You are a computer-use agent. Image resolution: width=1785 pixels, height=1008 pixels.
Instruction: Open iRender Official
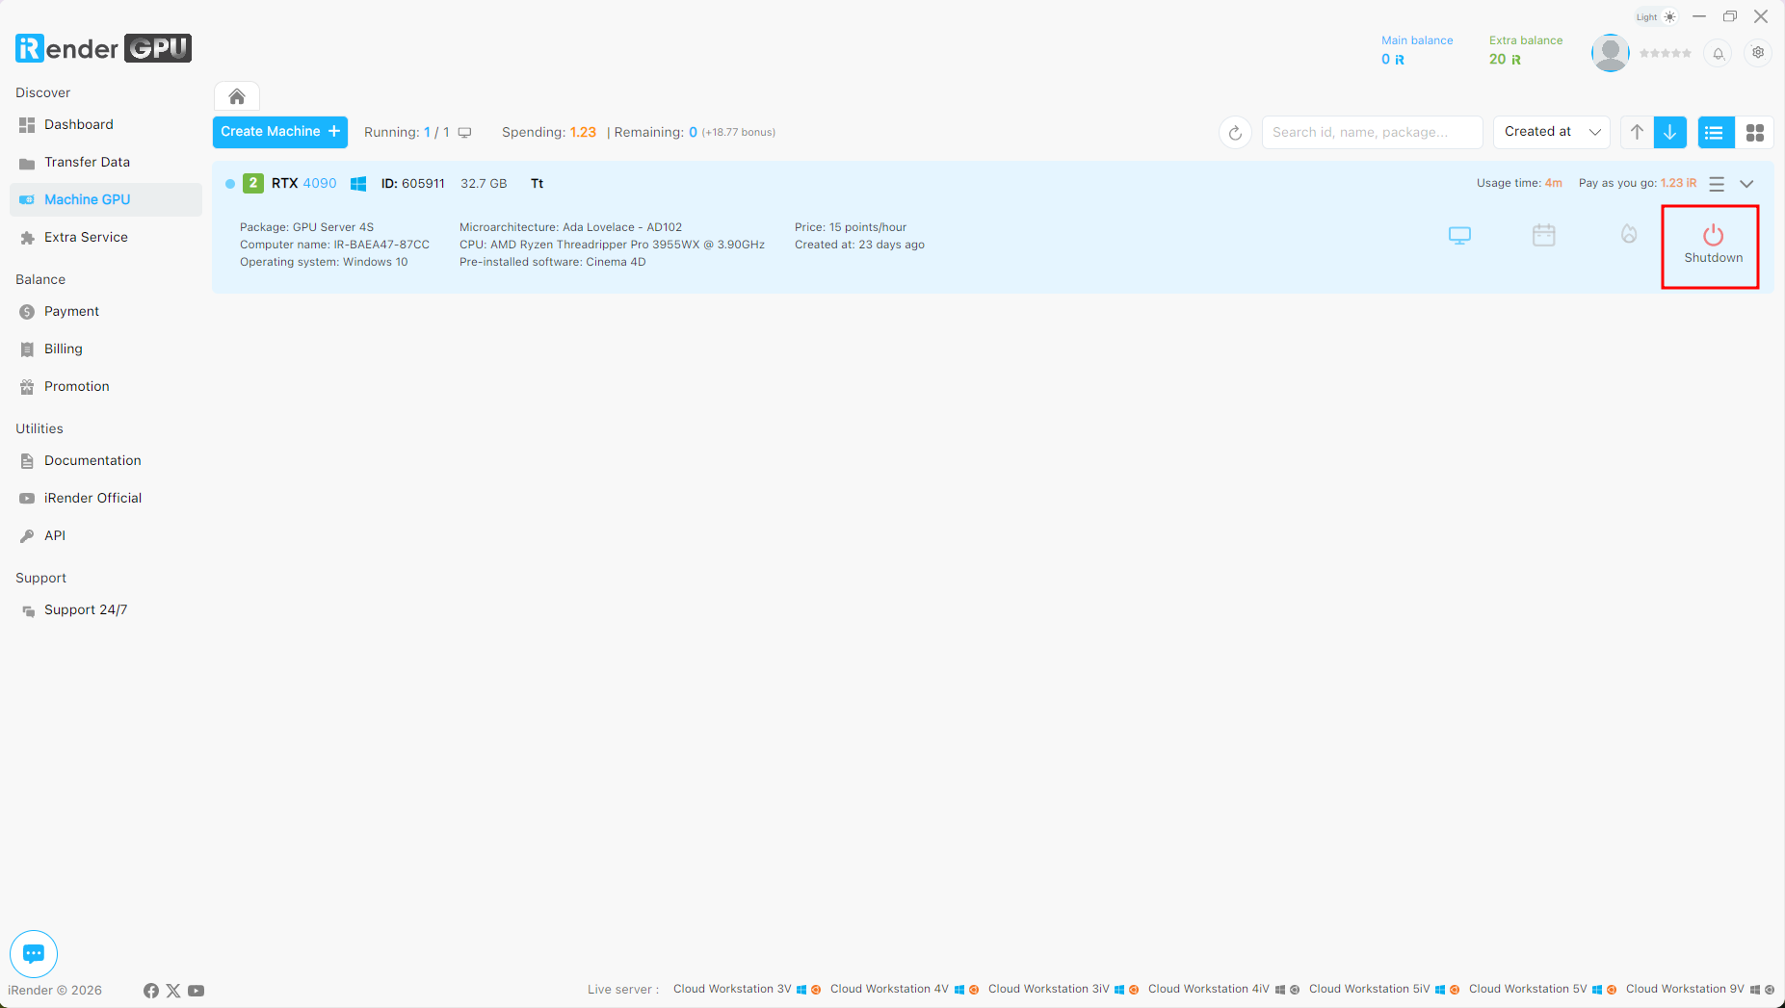pos(106,499)
